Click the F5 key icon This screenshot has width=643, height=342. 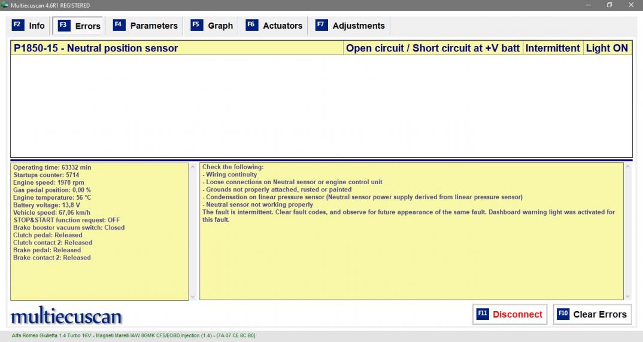click(196, 25)
